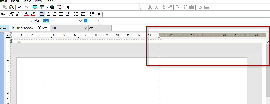Apply the text highlight color tool
The height and width of the screenshot is (104, 270).
(x=33, y=14)
